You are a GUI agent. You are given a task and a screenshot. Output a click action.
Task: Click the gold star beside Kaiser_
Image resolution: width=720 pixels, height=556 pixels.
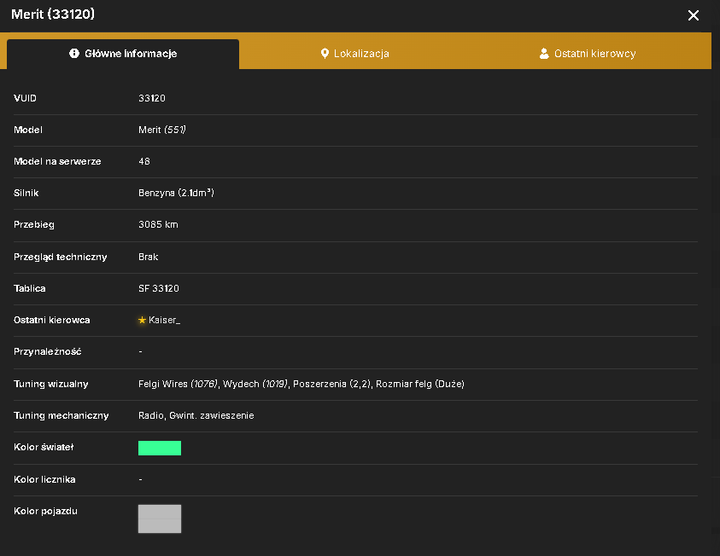click(142, 320)
